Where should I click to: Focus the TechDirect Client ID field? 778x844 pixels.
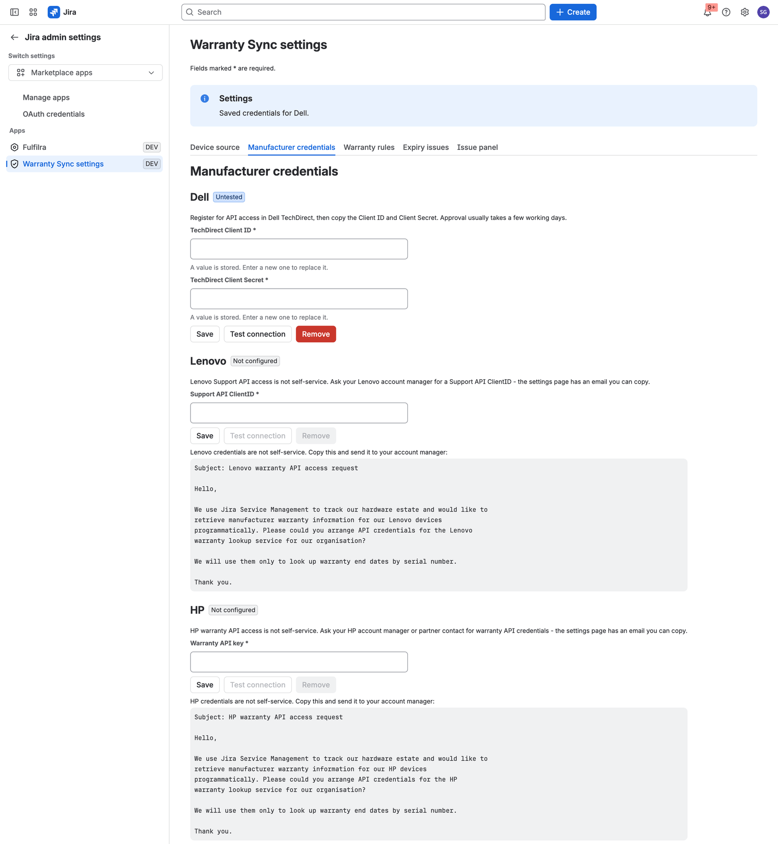(x=299, y=249)
